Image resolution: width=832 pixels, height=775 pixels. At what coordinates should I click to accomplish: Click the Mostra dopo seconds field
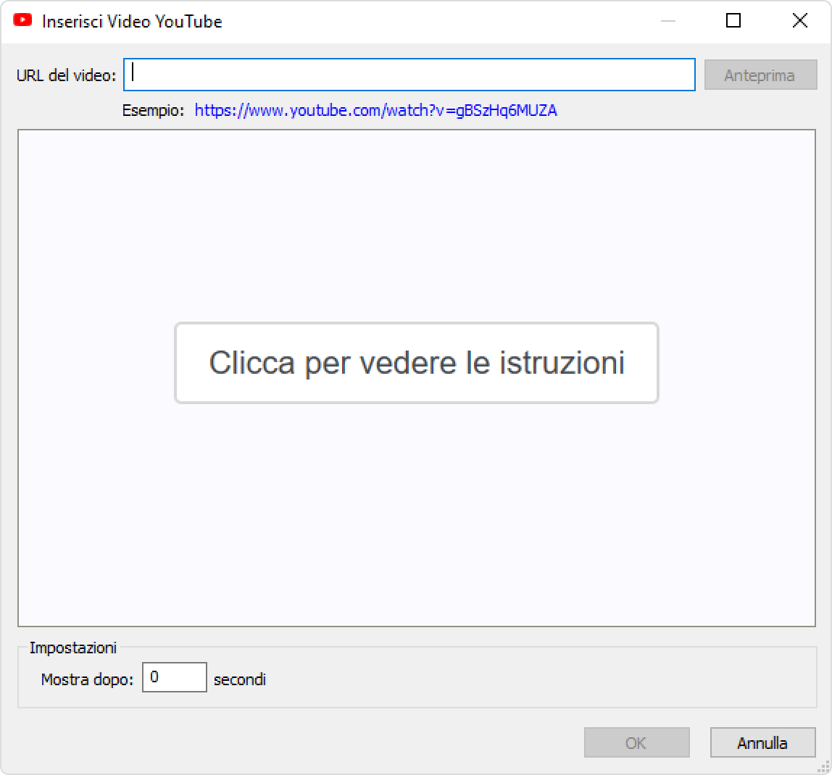[175, 677]
